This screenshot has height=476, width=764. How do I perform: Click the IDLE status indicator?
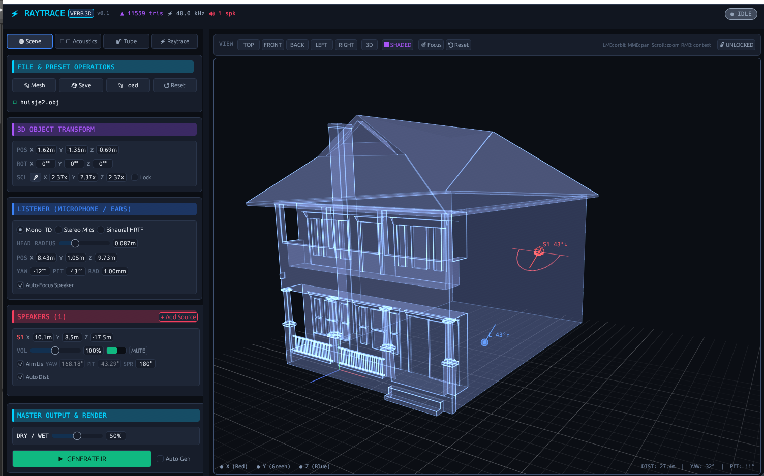[x=741, y=14]
